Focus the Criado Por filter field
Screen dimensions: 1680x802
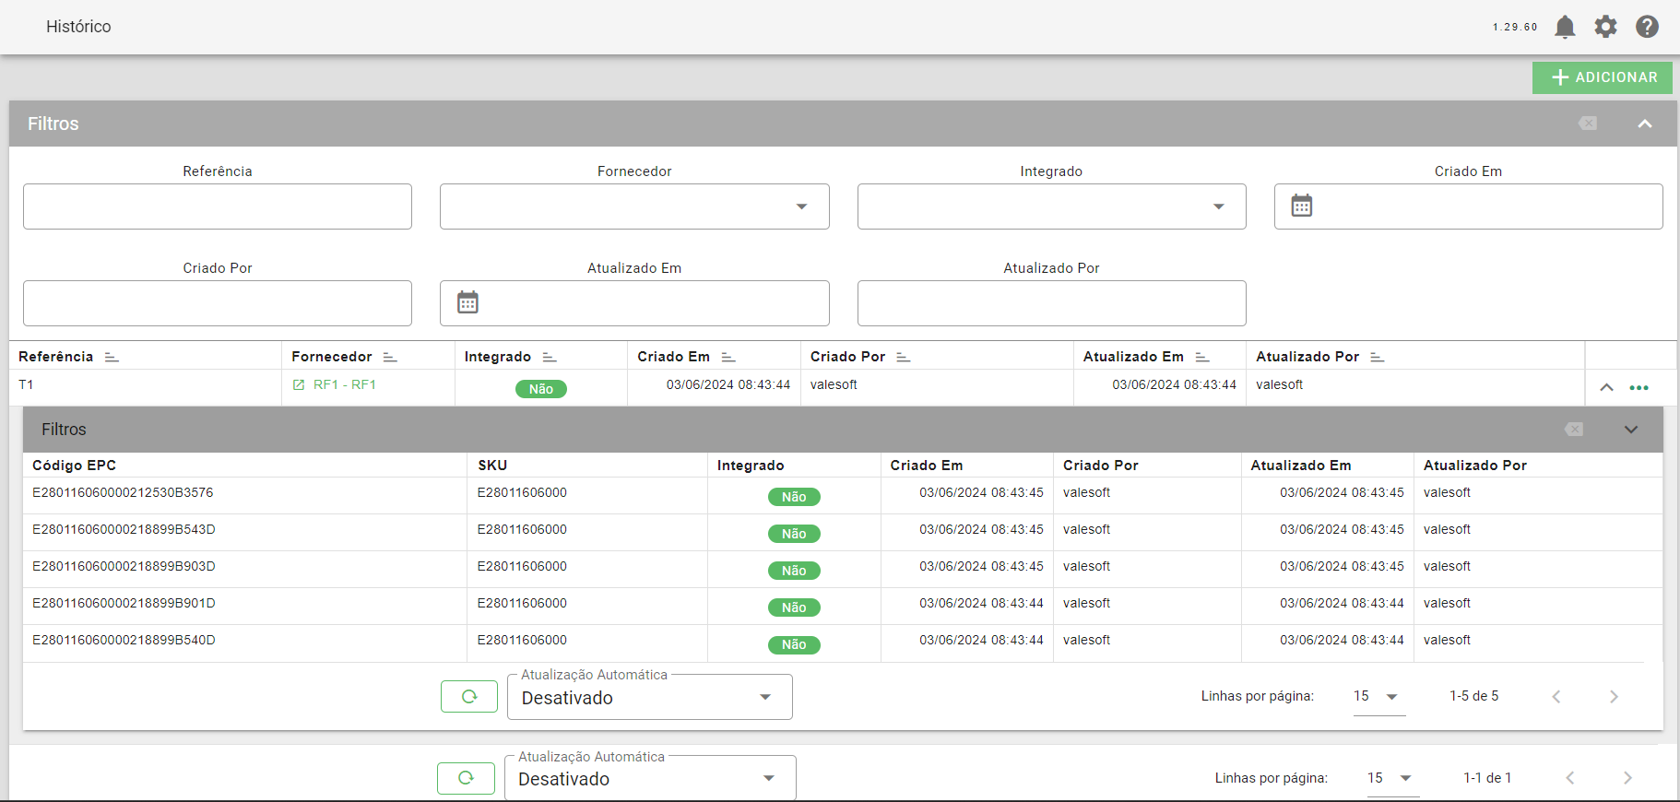coord(218,303)
